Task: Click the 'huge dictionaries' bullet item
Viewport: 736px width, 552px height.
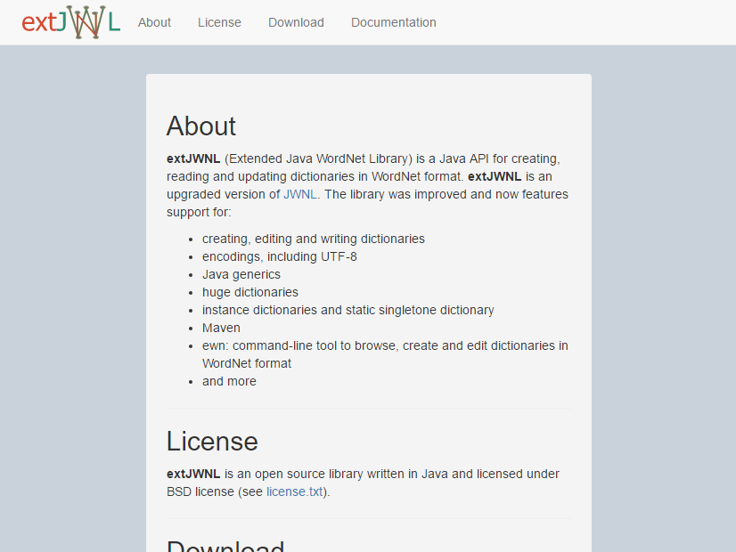Action: click(x=249, y=292)
